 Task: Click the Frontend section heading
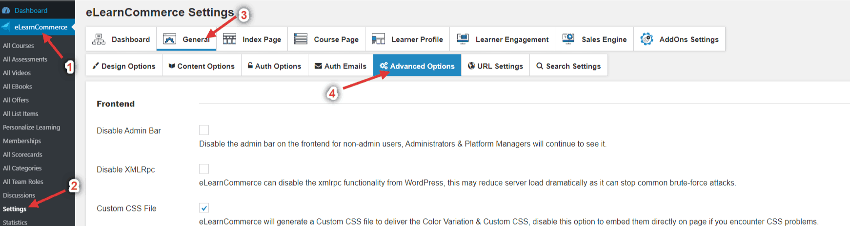pyautogui.click(x=116, y=104)
